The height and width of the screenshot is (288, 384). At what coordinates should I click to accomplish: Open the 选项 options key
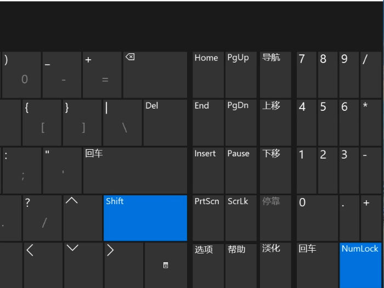coord(207,264)
